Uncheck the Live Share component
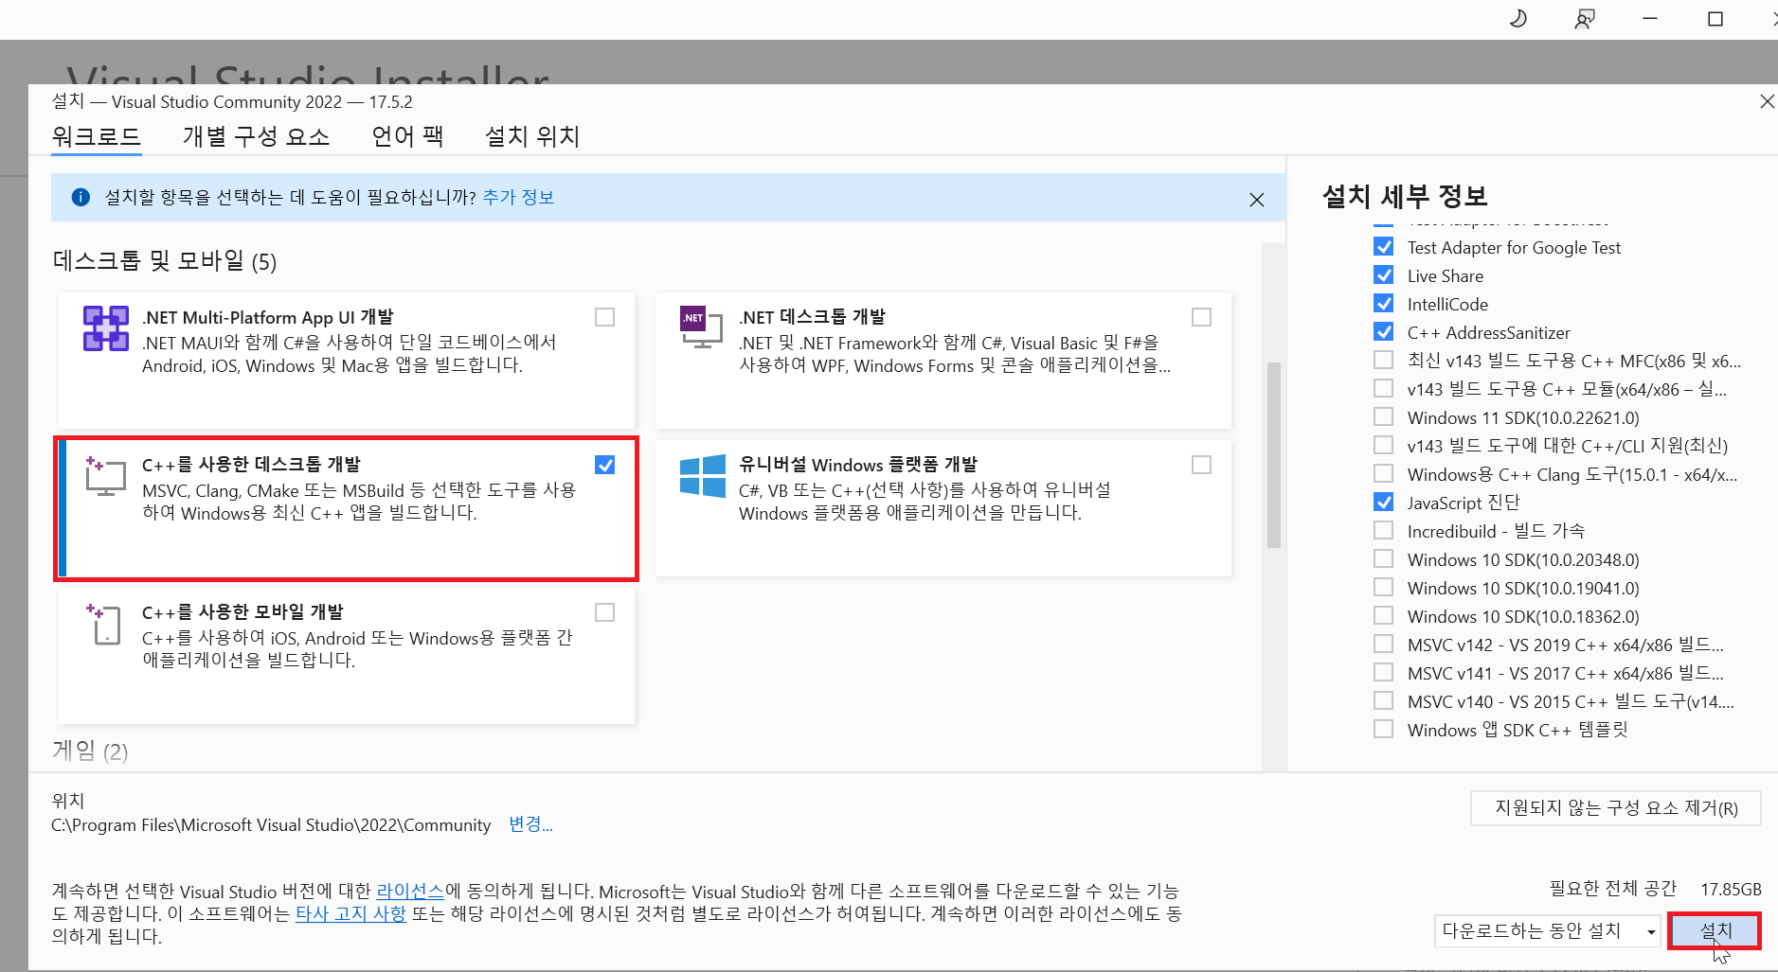The height and width of the screenshot is (972, 1778). [1383, 275]
